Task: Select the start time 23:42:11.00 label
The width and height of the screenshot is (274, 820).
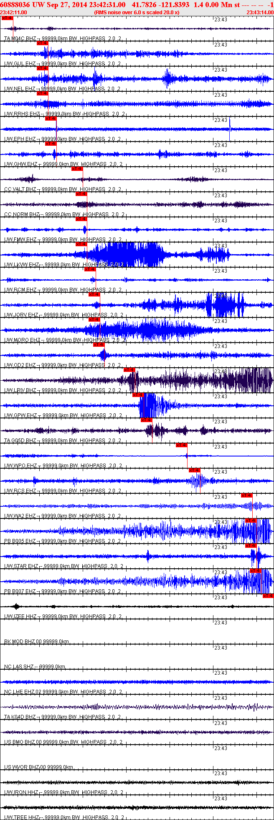Action: [x=14, y=13]
